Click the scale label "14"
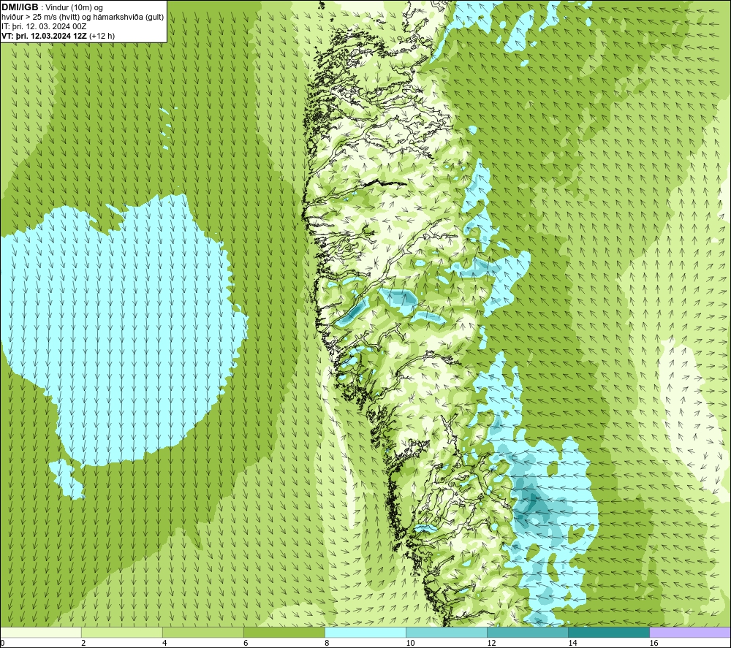This screenshot has height=648, width=731. (x=572, y=643)
